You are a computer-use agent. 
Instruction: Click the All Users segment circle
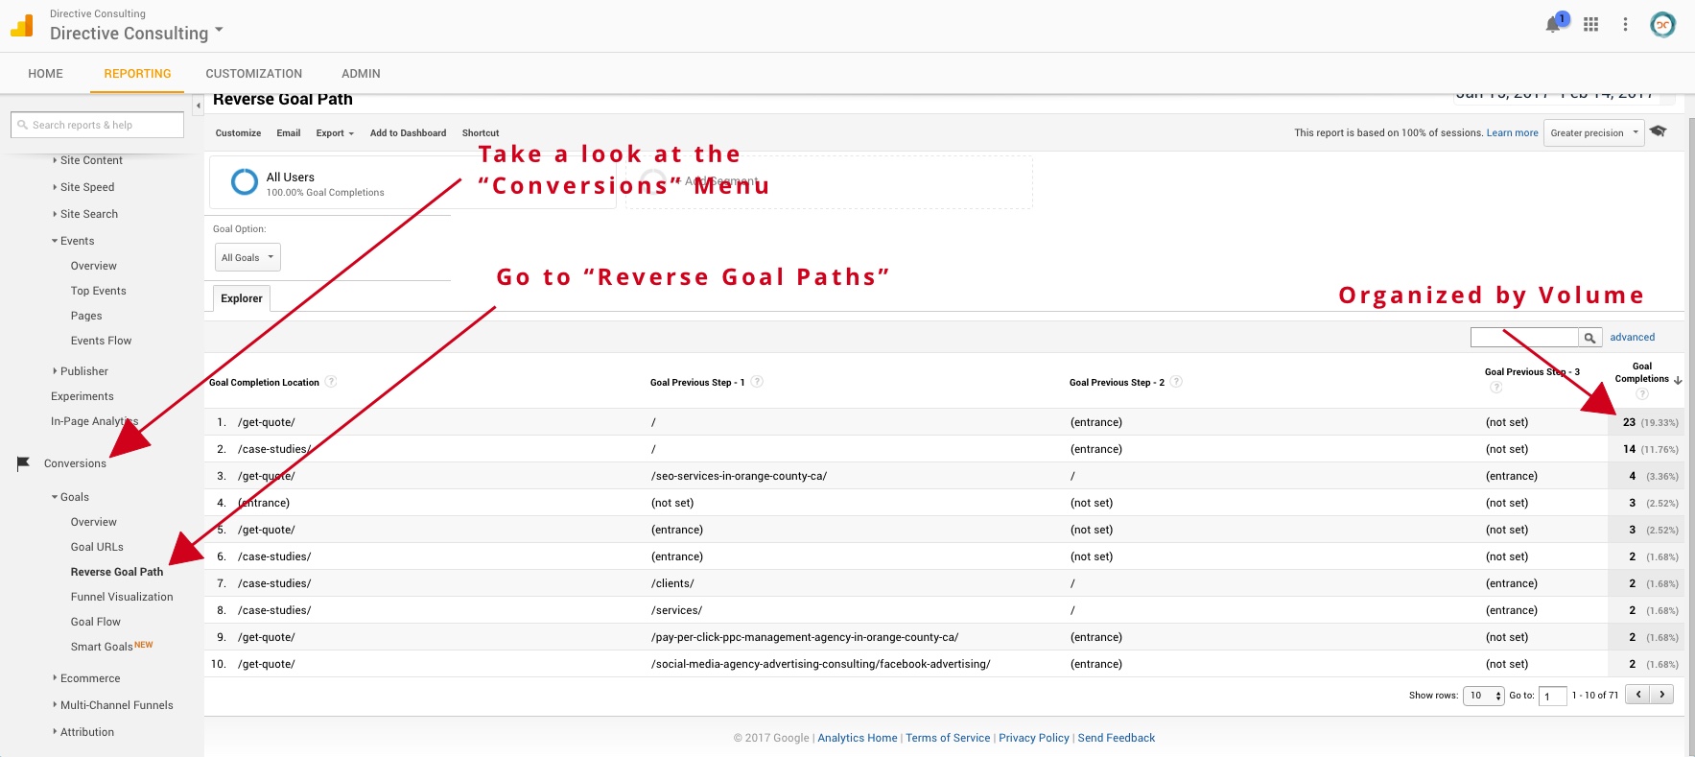[245, 181]
